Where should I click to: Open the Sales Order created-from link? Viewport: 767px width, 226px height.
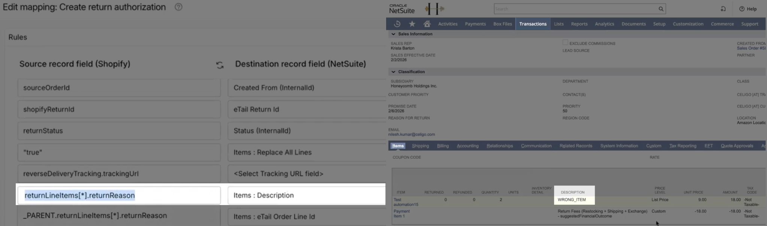751,48
